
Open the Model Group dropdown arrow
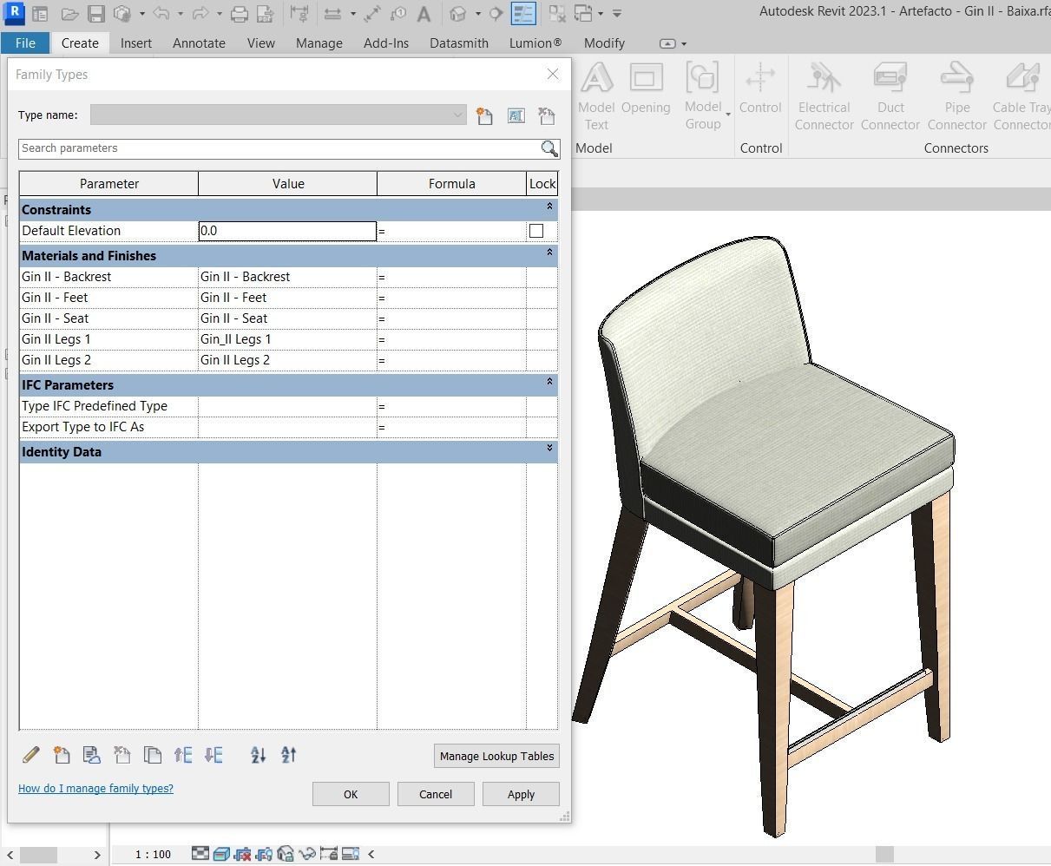pos(728,115)
